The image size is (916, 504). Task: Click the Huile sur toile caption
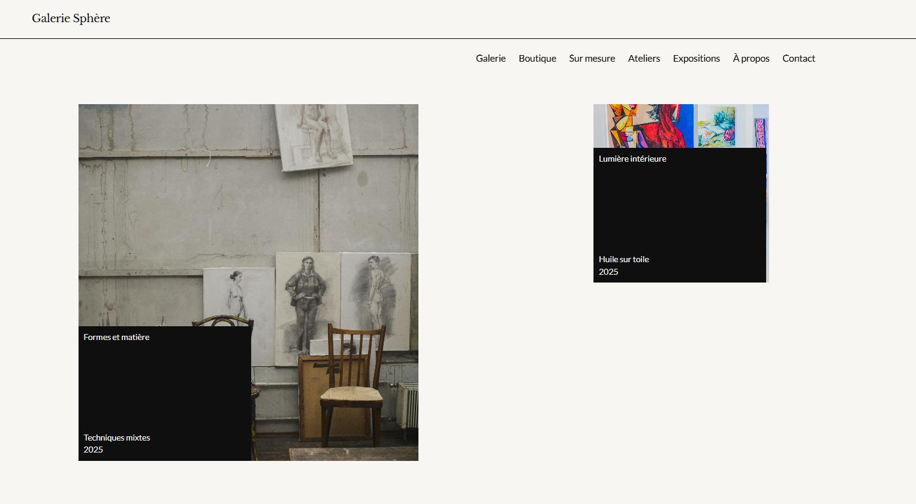pyautogui.click(x=623, y=260)
